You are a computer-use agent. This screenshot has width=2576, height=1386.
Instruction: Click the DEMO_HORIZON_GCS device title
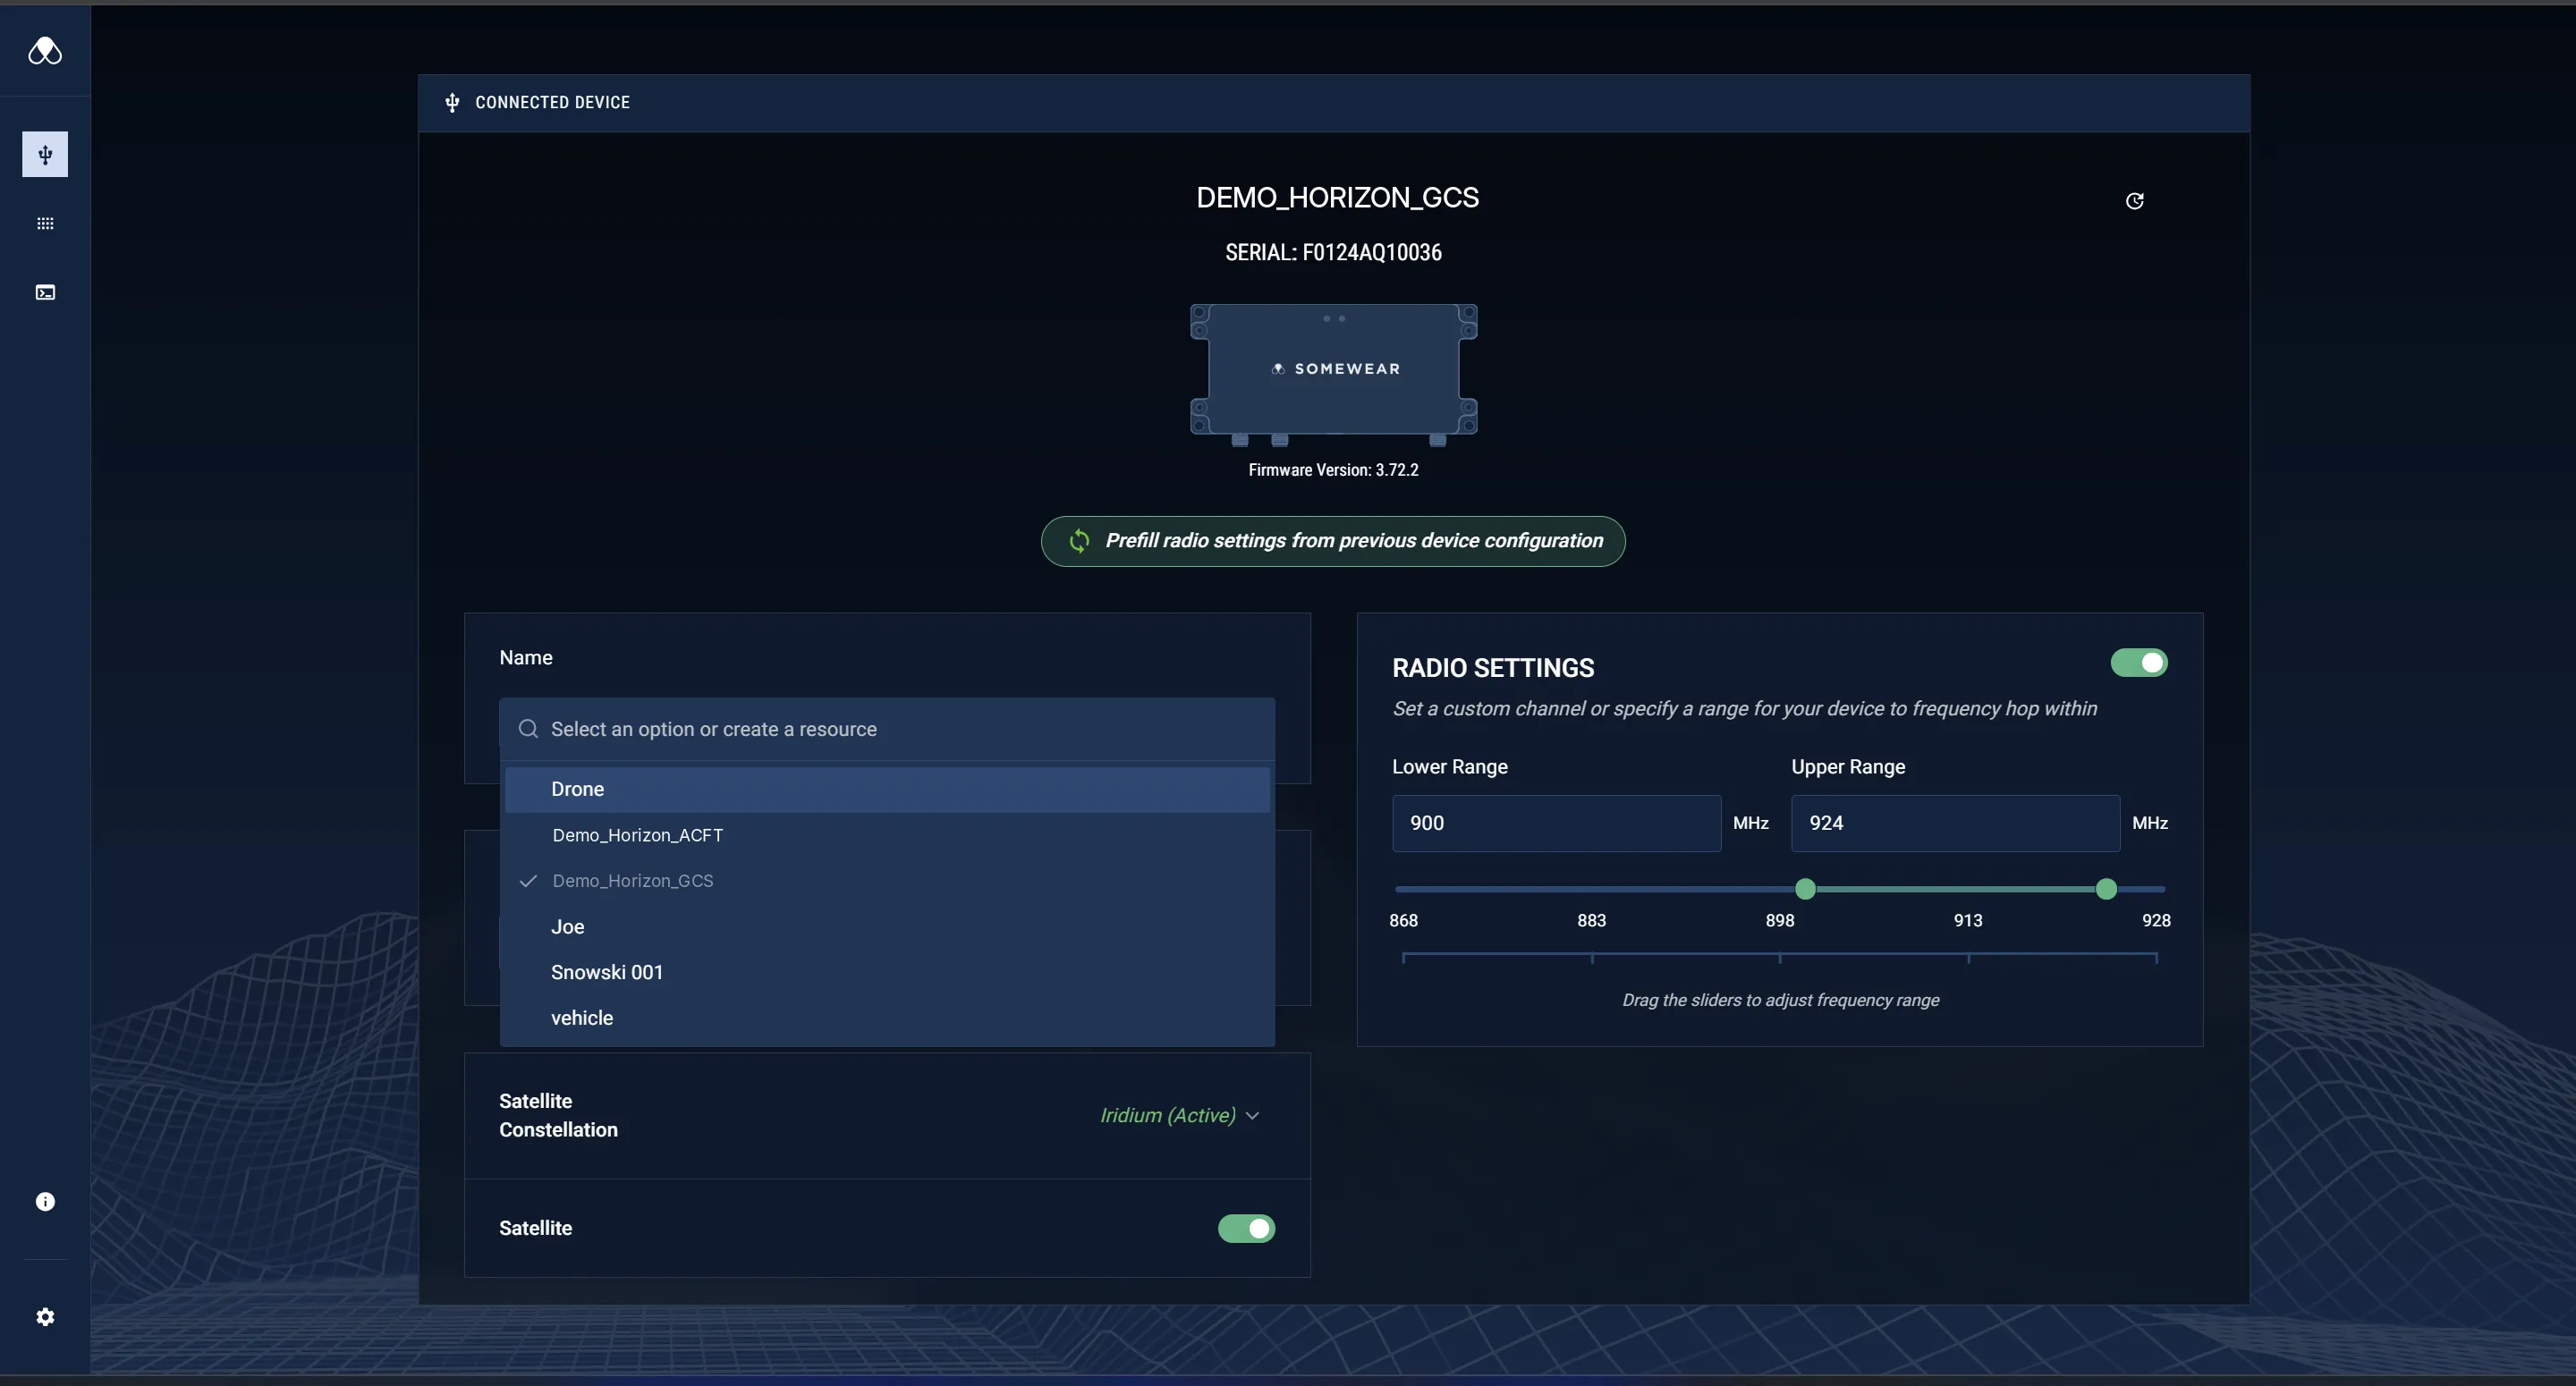tap(1337, 198)
